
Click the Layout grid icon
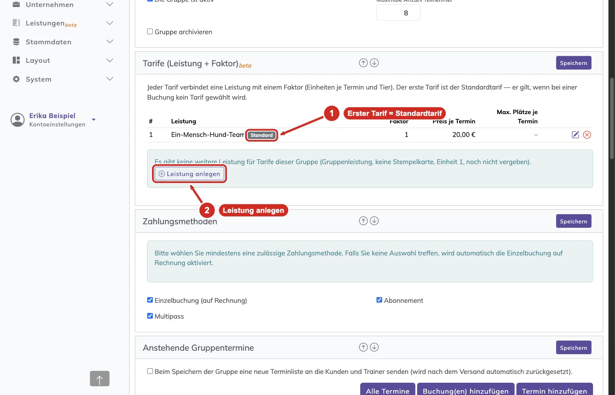pos(16,60)
